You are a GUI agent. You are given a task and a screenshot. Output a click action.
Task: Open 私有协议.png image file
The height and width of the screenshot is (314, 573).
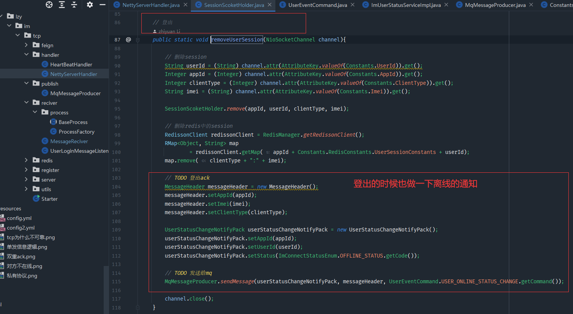(x=22, y=276)
